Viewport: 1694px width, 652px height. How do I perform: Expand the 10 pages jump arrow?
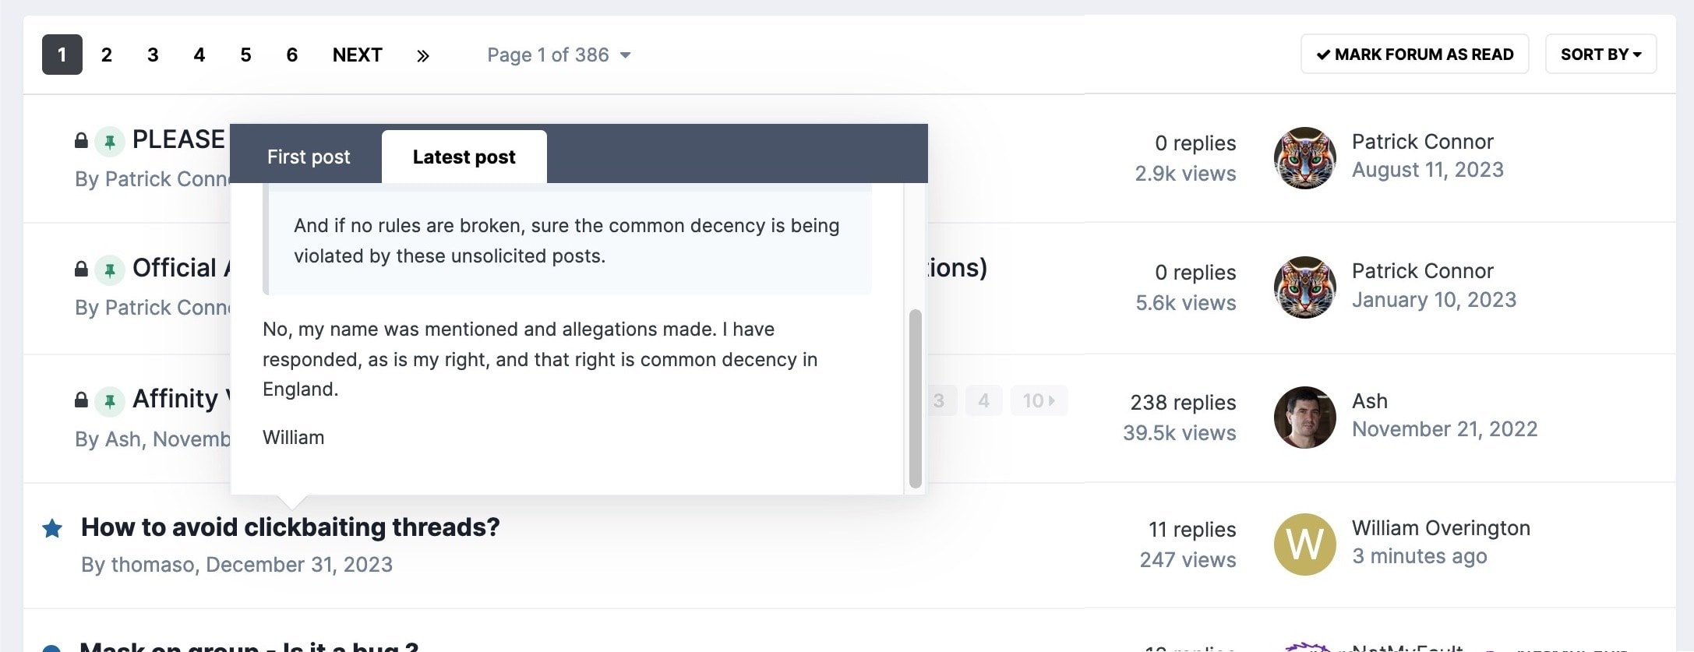click(x=1039, y=400)
